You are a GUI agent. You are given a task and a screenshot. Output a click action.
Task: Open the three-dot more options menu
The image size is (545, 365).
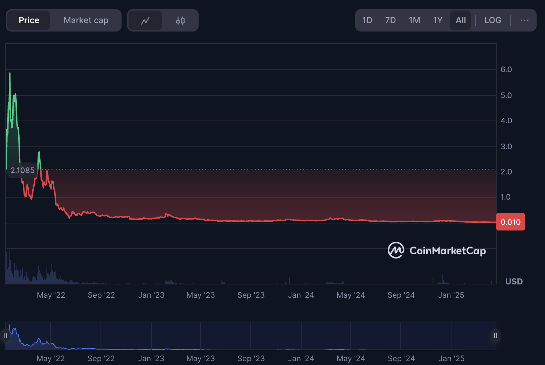[x=524, y=20]
